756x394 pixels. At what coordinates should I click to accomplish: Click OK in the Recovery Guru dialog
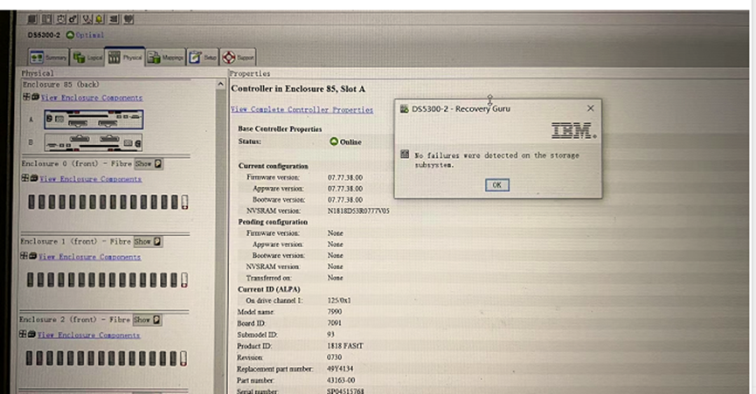[496, 184]
